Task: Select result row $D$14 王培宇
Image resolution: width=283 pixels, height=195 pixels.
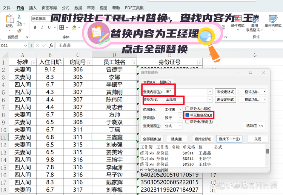Action: pyautogui.click(x=202, y=159)
